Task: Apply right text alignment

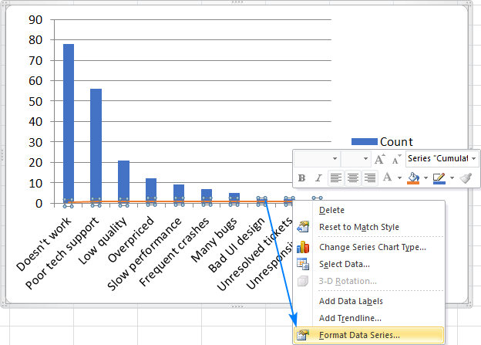Action: (370, 178)
